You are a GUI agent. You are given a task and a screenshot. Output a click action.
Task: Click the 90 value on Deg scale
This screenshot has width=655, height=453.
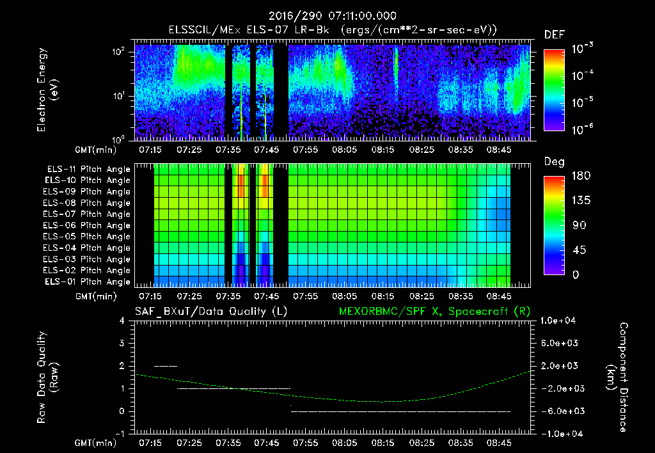point(580,226)
